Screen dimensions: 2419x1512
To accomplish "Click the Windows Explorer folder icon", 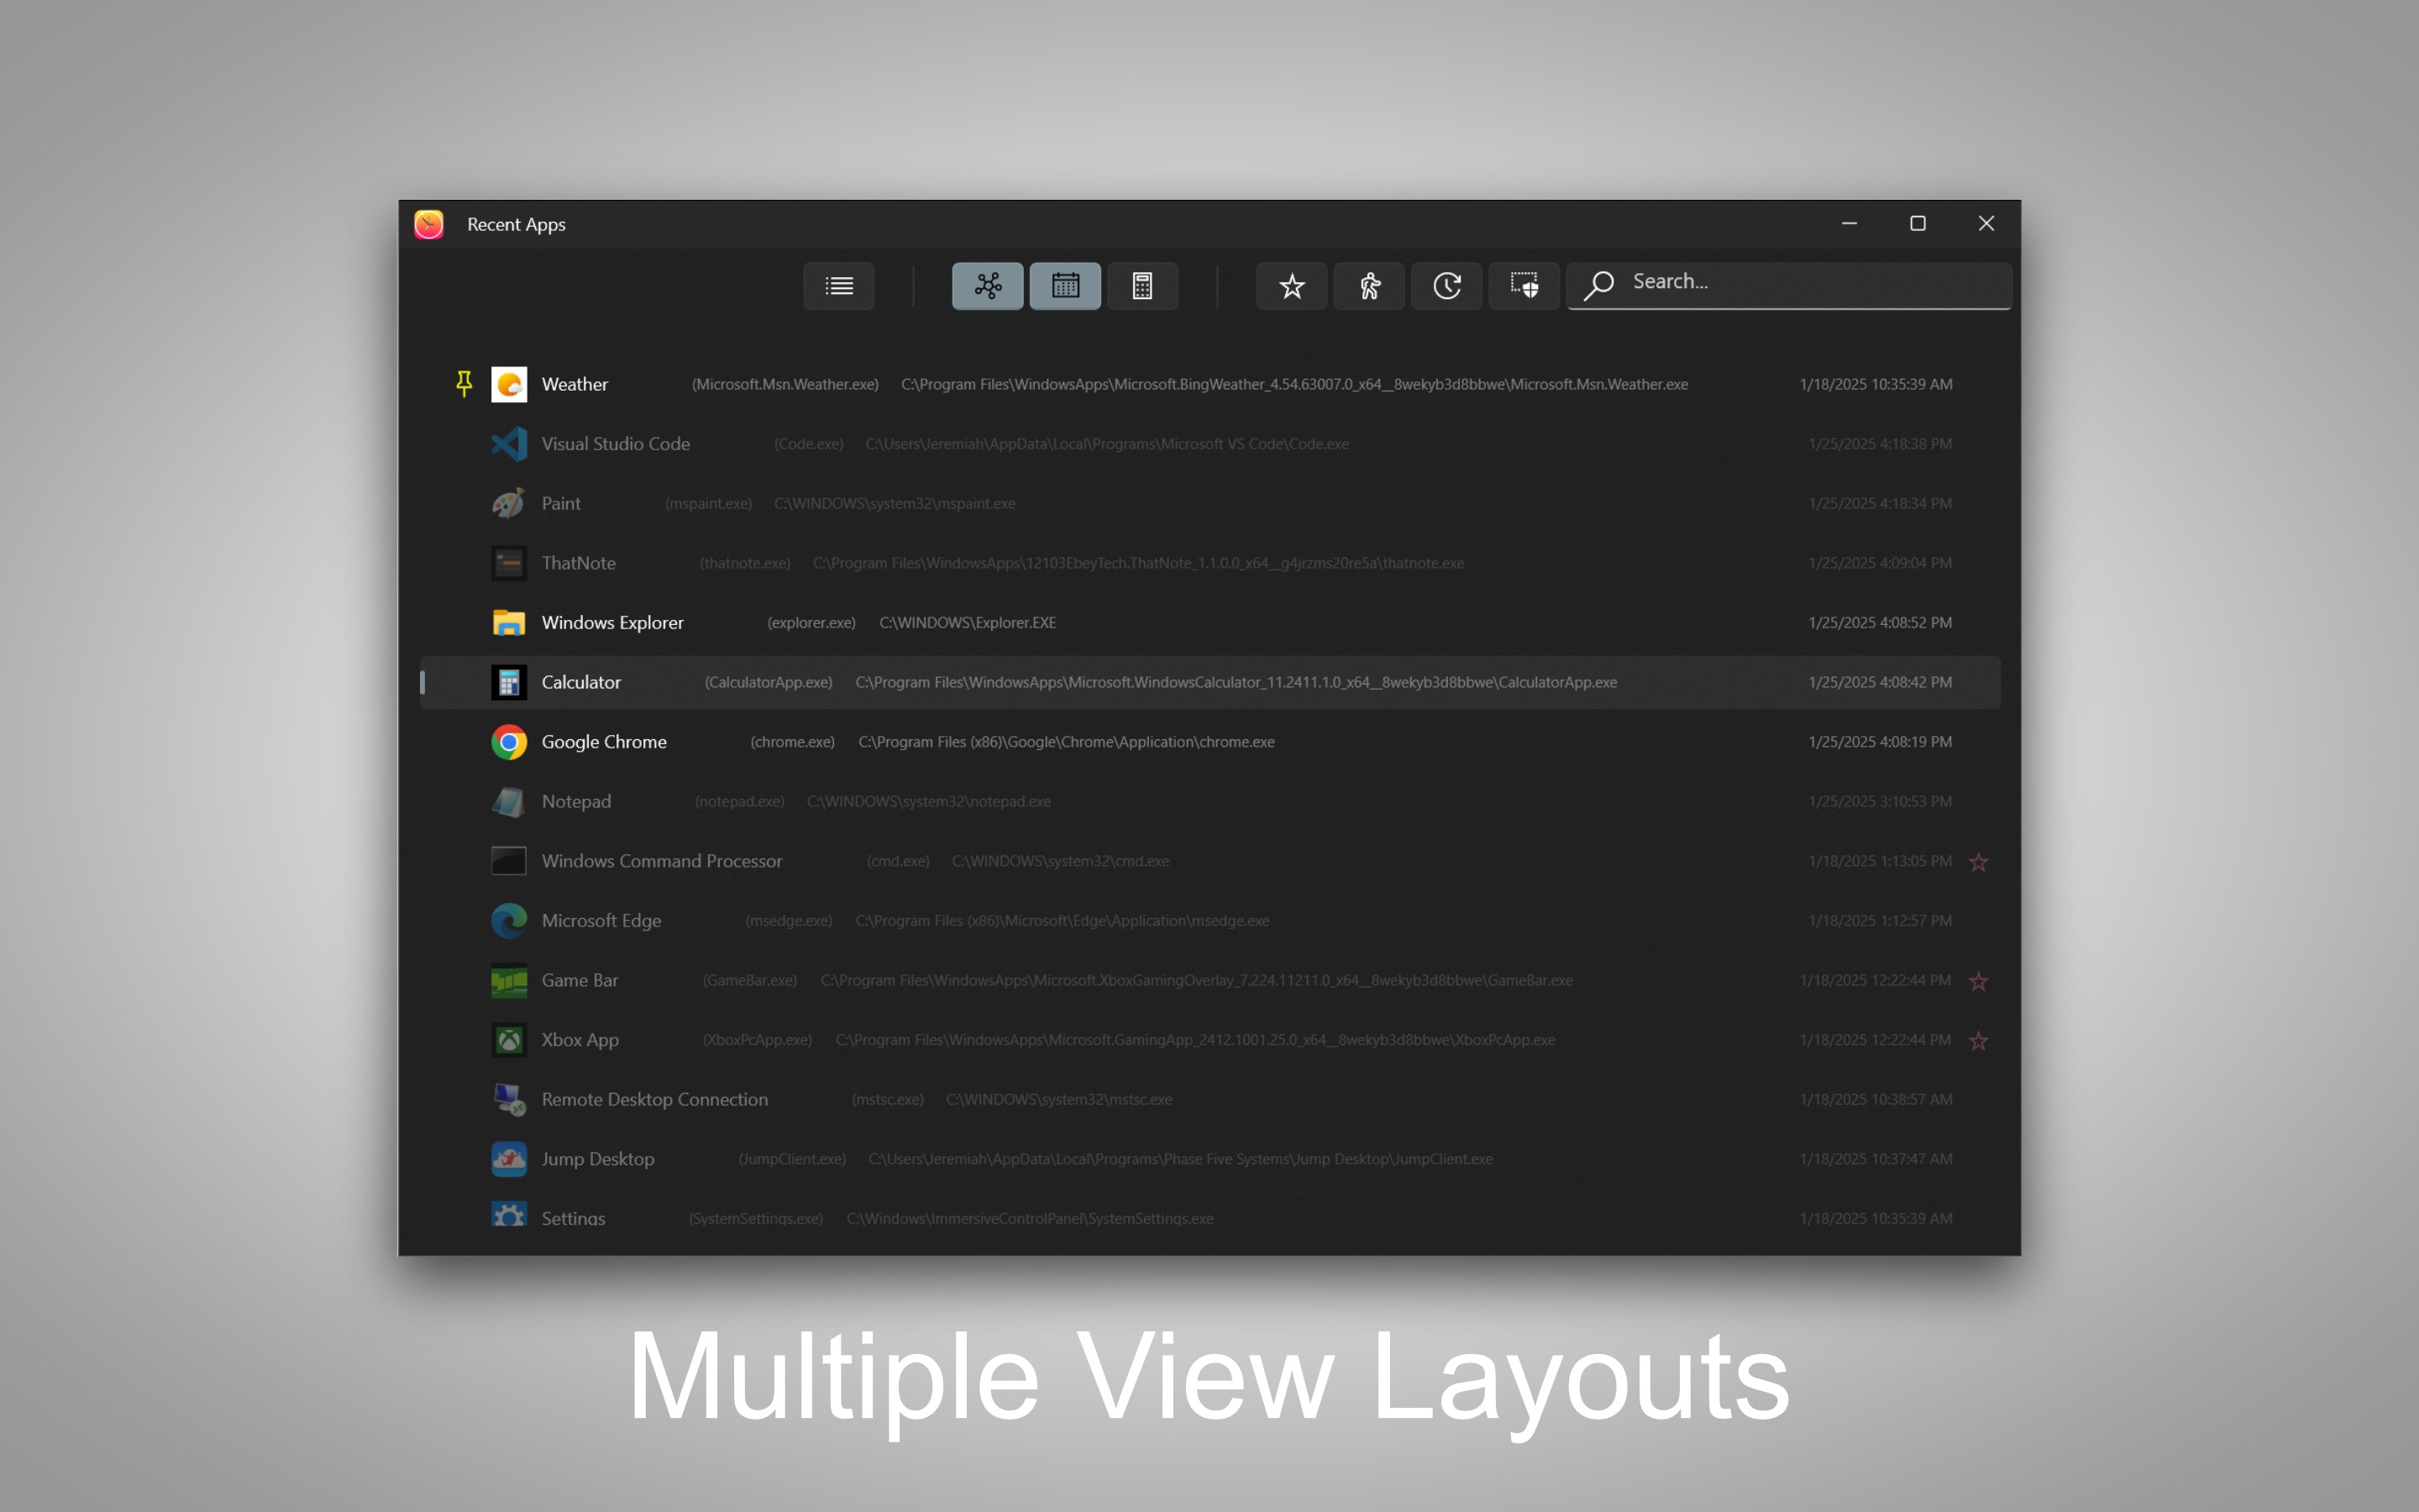I will pos(509,623).
